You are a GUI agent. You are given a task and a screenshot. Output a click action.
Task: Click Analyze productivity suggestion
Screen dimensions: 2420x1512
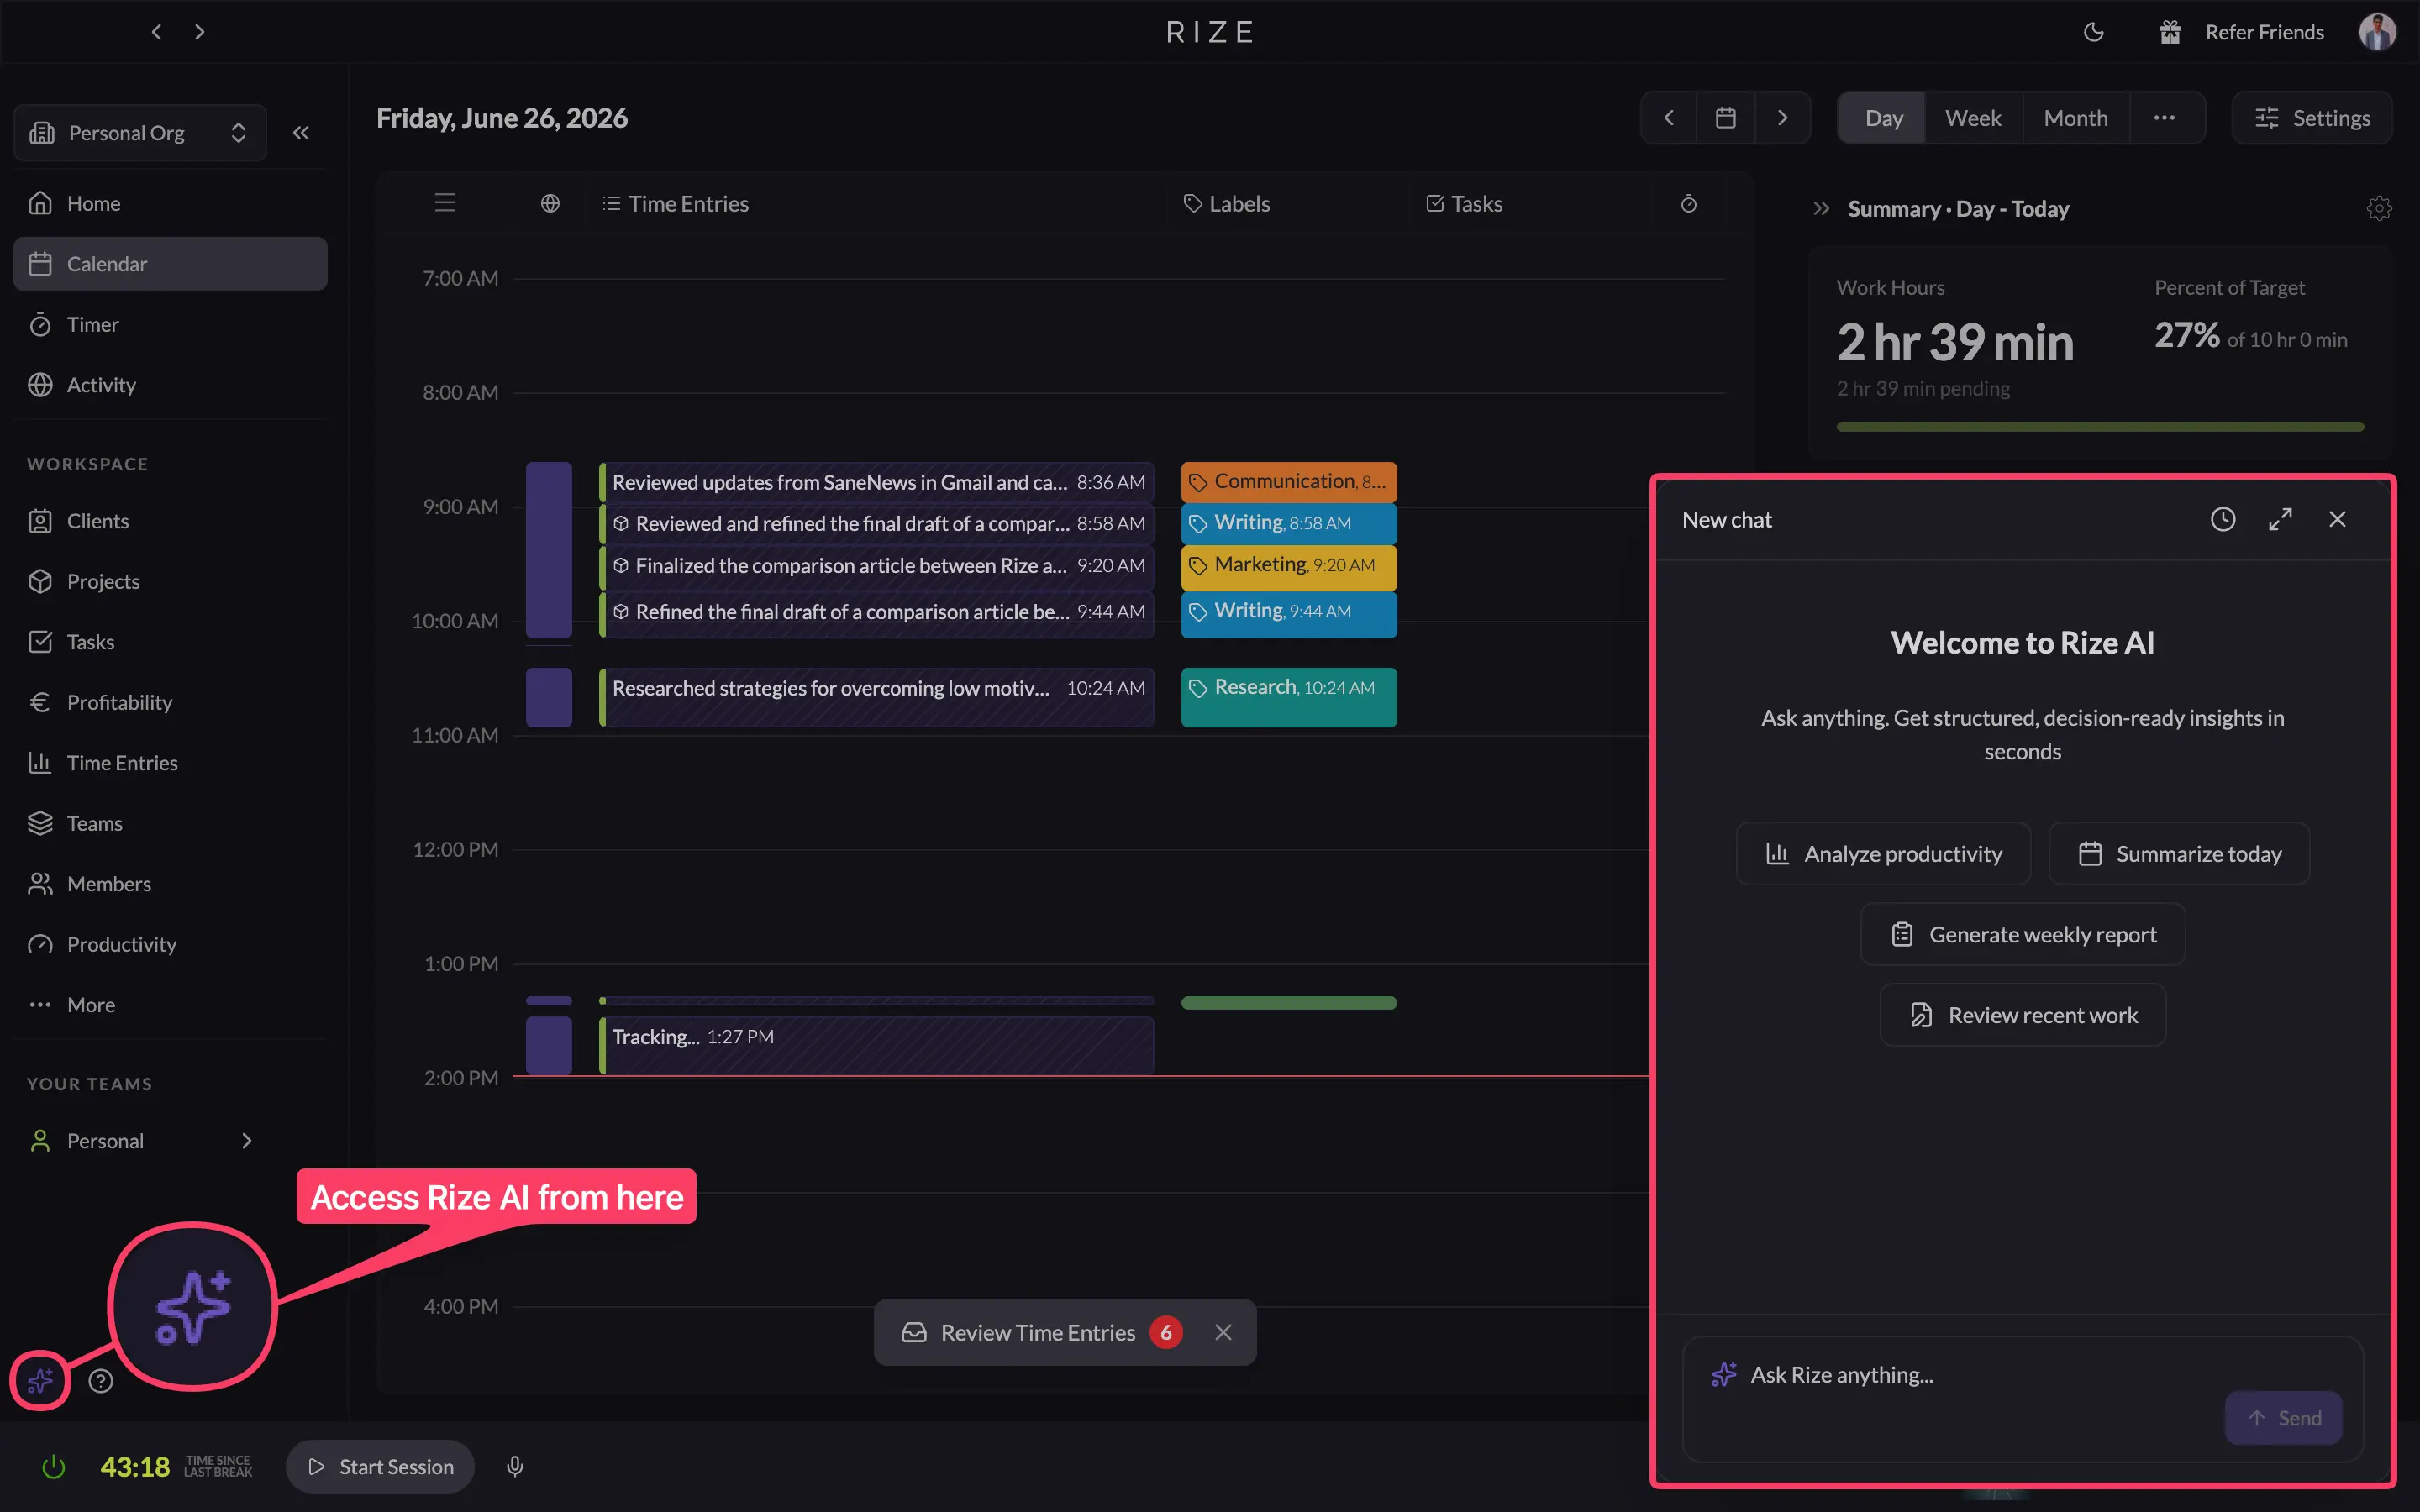(1883, 853)
